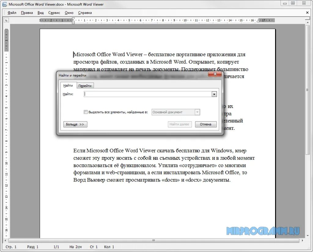Screen dimensions: 313x252
Task: Click the Найти и перейти dialog title
Action: click(x=72, y=75)
